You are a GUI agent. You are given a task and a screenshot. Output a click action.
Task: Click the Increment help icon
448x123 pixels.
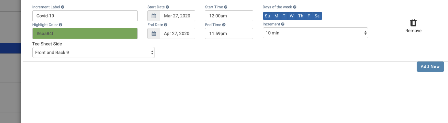tap(283, 24)
